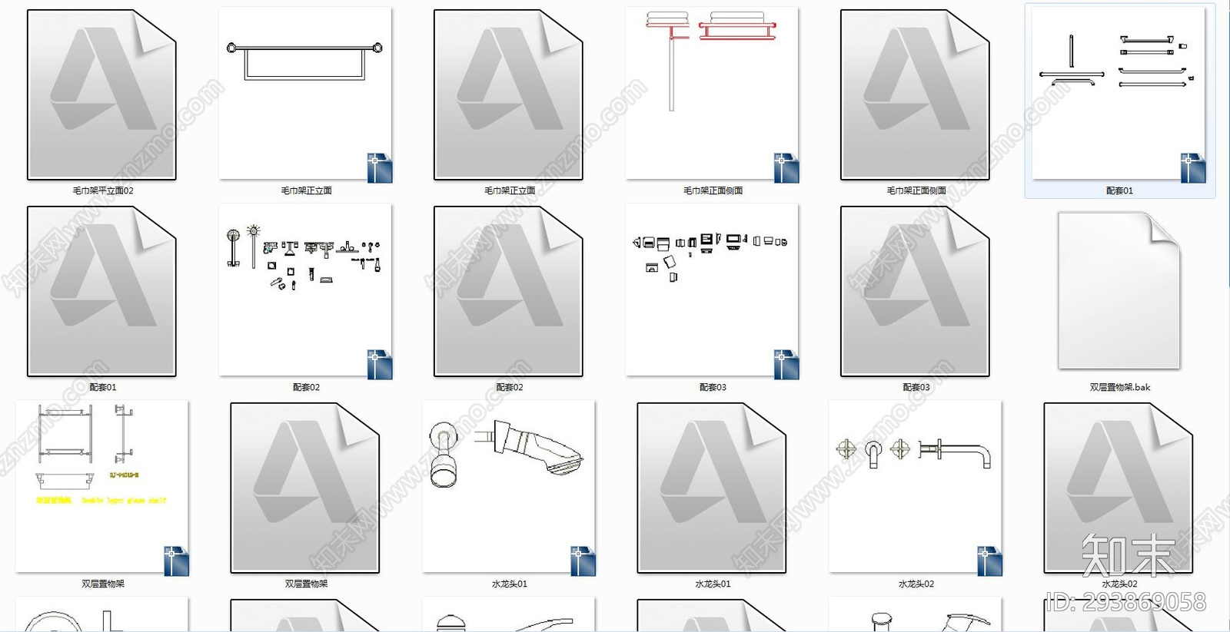
Task: Select the 水龙头02 file with wall faucet preview
Action: pyautogui.click(x=915, y=487)
